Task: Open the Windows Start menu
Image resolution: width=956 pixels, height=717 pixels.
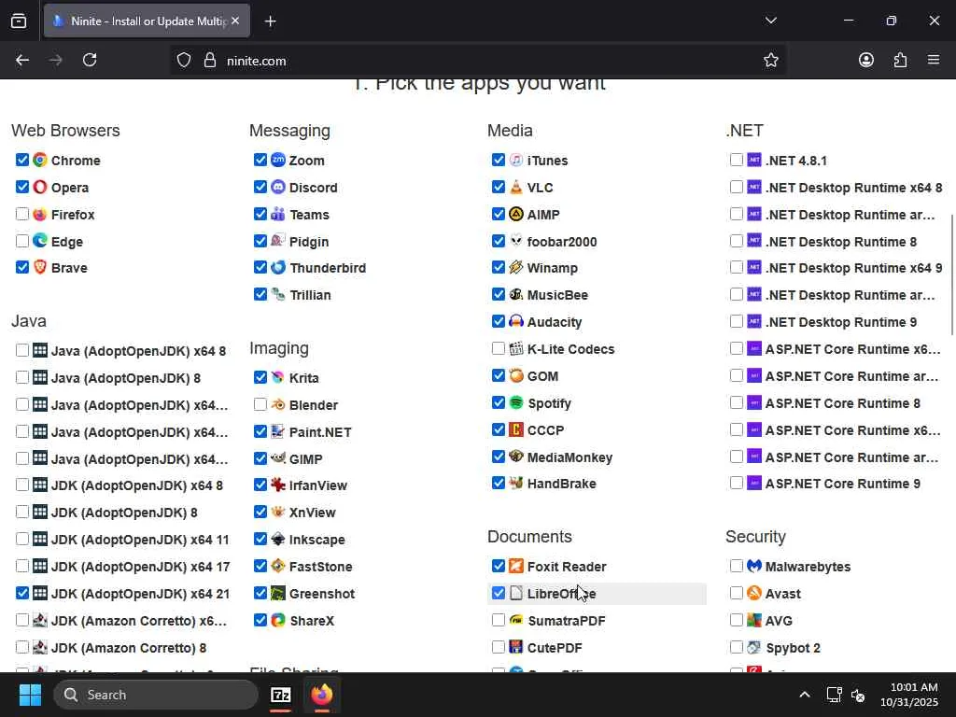Action: 30,695
